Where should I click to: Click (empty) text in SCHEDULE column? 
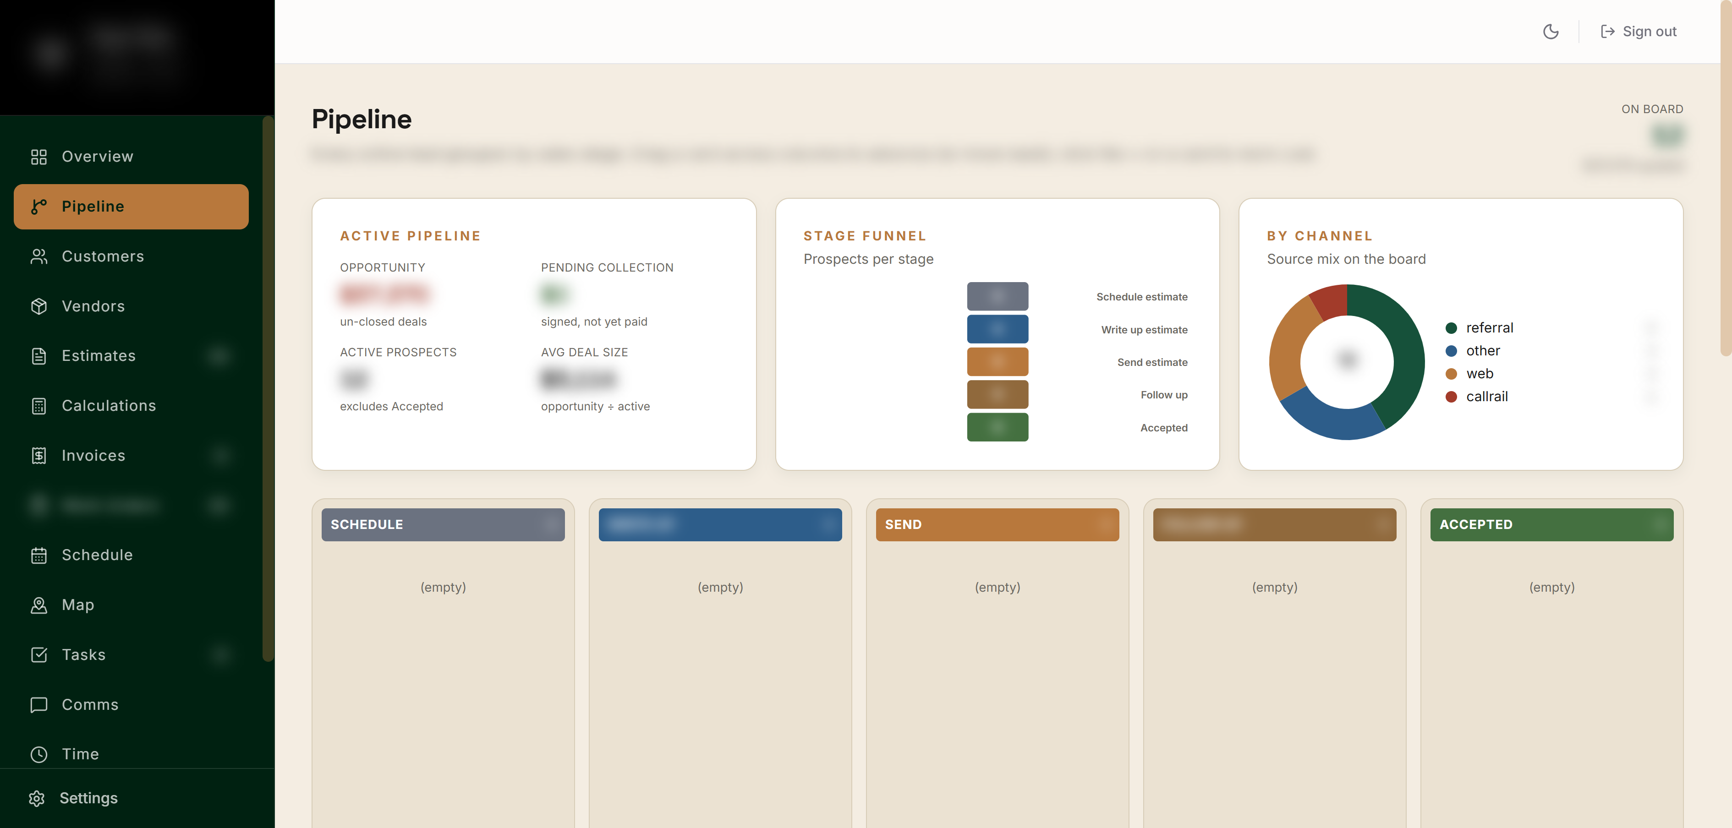[x=443, y=587]
